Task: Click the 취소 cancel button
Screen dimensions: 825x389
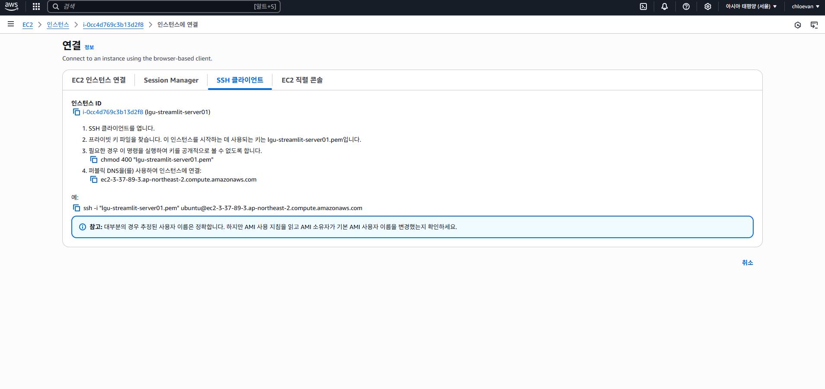Action: (x=748, y=262)
